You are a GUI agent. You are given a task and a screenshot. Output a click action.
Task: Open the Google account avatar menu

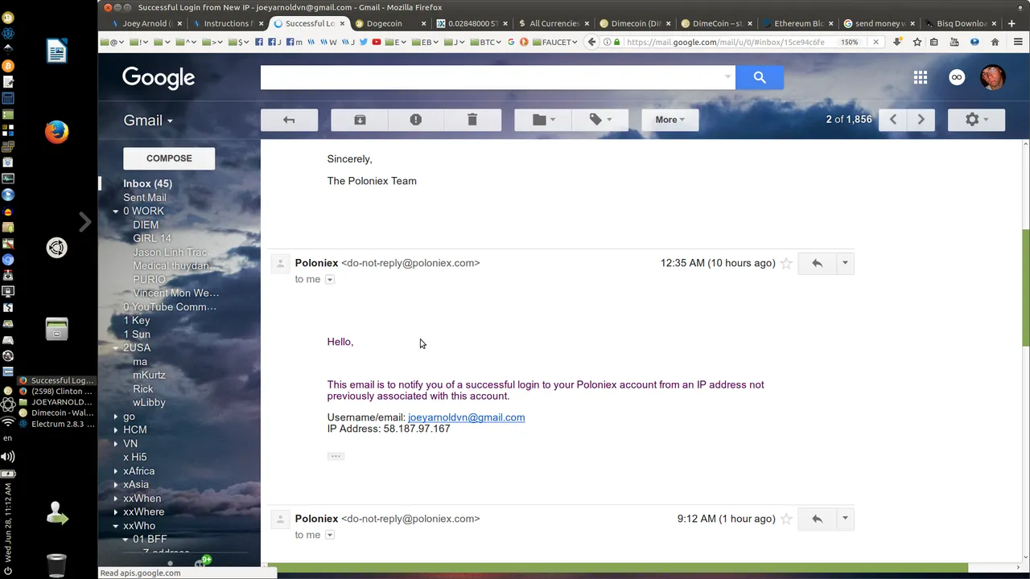pyautogui.click(x=993, y=77)
